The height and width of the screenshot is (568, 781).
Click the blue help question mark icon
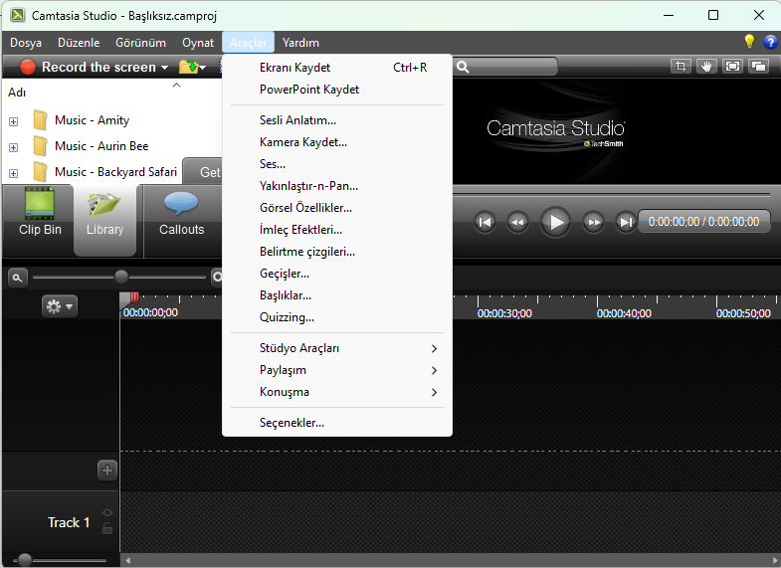click(x=770, y=43)
